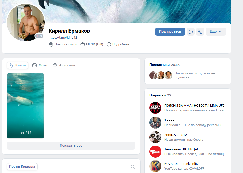Click the clips icon on Клипы tab
Viewport: 243px width, 173px height.
(x=11, y=65)
